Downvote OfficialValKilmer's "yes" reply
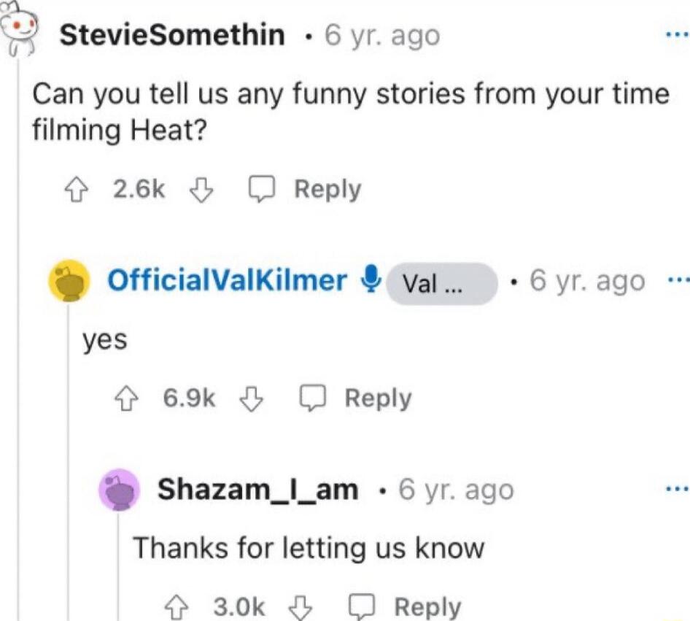 coord(250,398)
